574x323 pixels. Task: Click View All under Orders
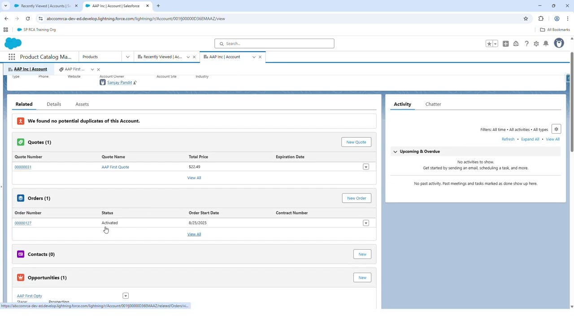[194, 234]
